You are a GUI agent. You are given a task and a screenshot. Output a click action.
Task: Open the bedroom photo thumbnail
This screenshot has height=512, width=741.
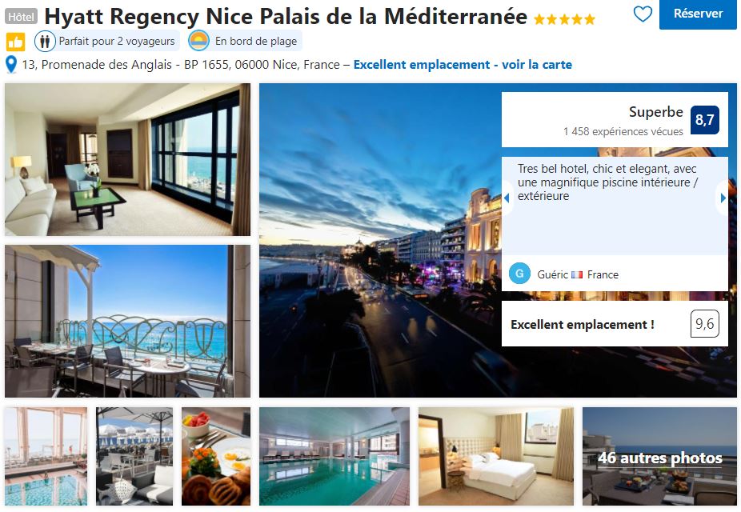[495, 456]
